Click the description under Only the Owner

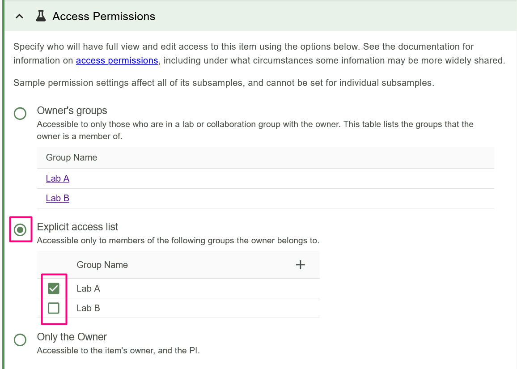tap(118, 351)
